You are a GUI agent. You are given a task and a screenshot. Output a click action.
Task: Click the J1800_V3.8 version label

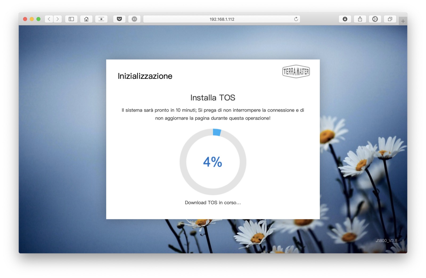[386, 241]
